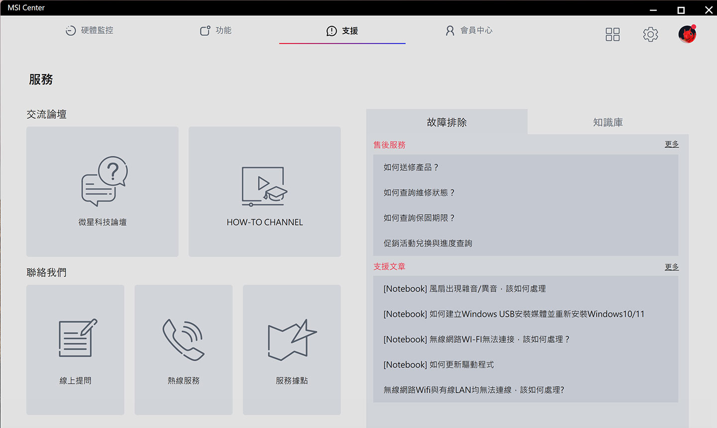Select the 故障排除 tab
717x428 pixels.
tap(447, 122)
